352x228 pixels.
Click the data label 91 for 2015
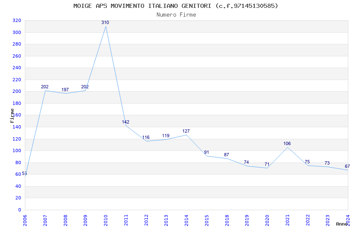click(207, 152)
